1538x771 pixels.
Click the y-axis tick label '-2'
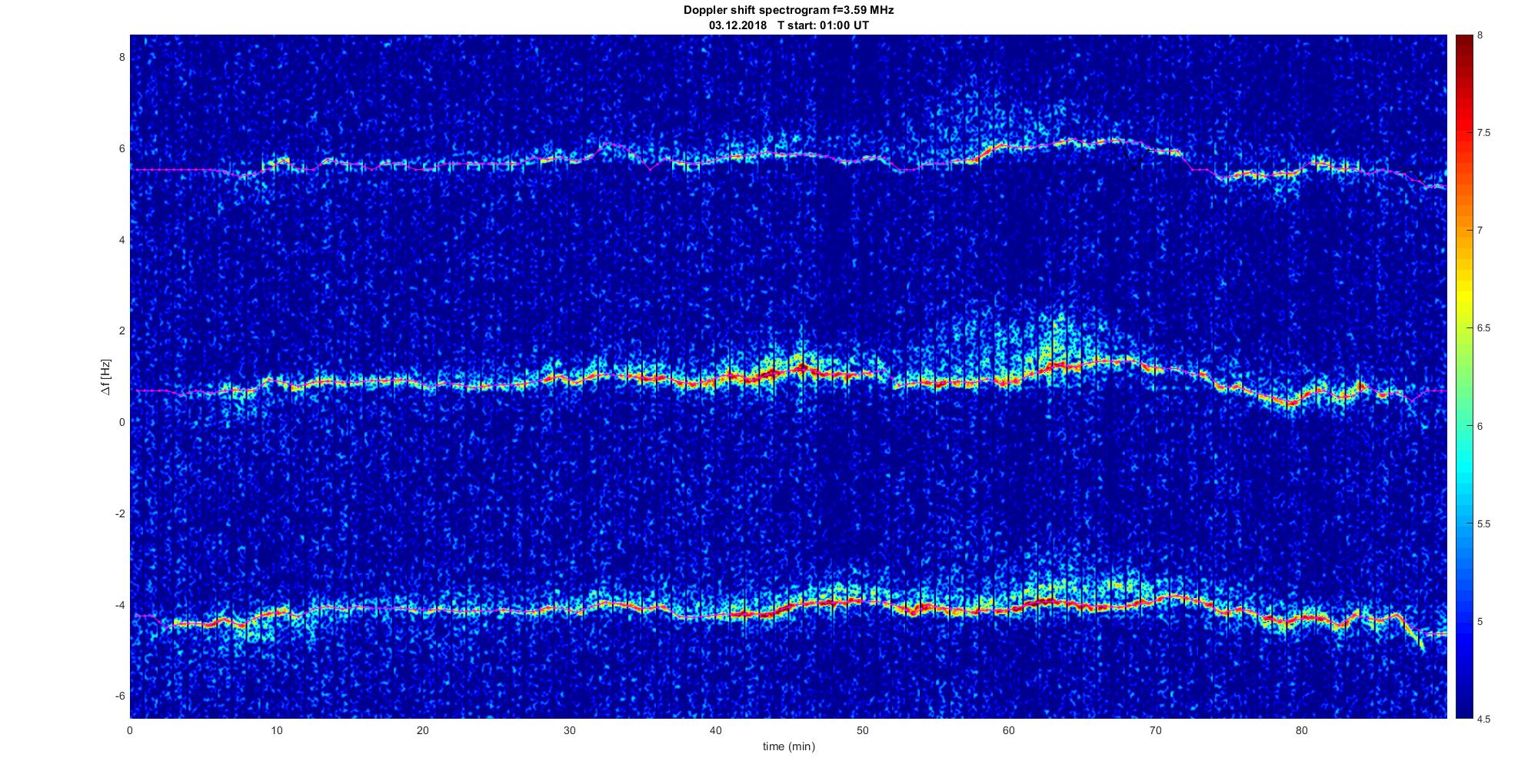(120, 513)
